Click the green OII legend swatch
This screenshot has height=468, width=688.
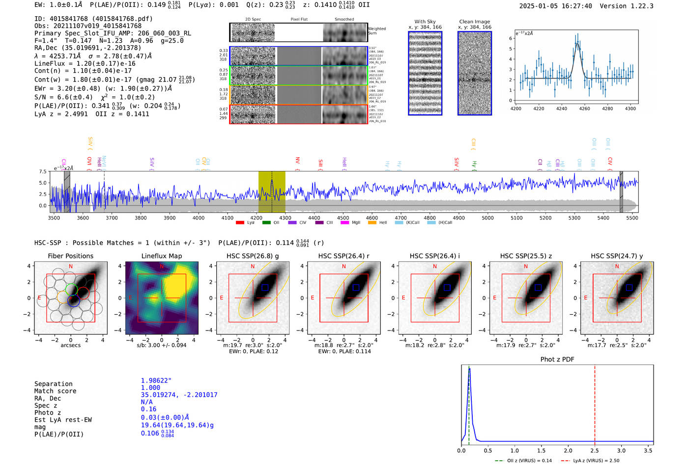[x=266, y=222]
